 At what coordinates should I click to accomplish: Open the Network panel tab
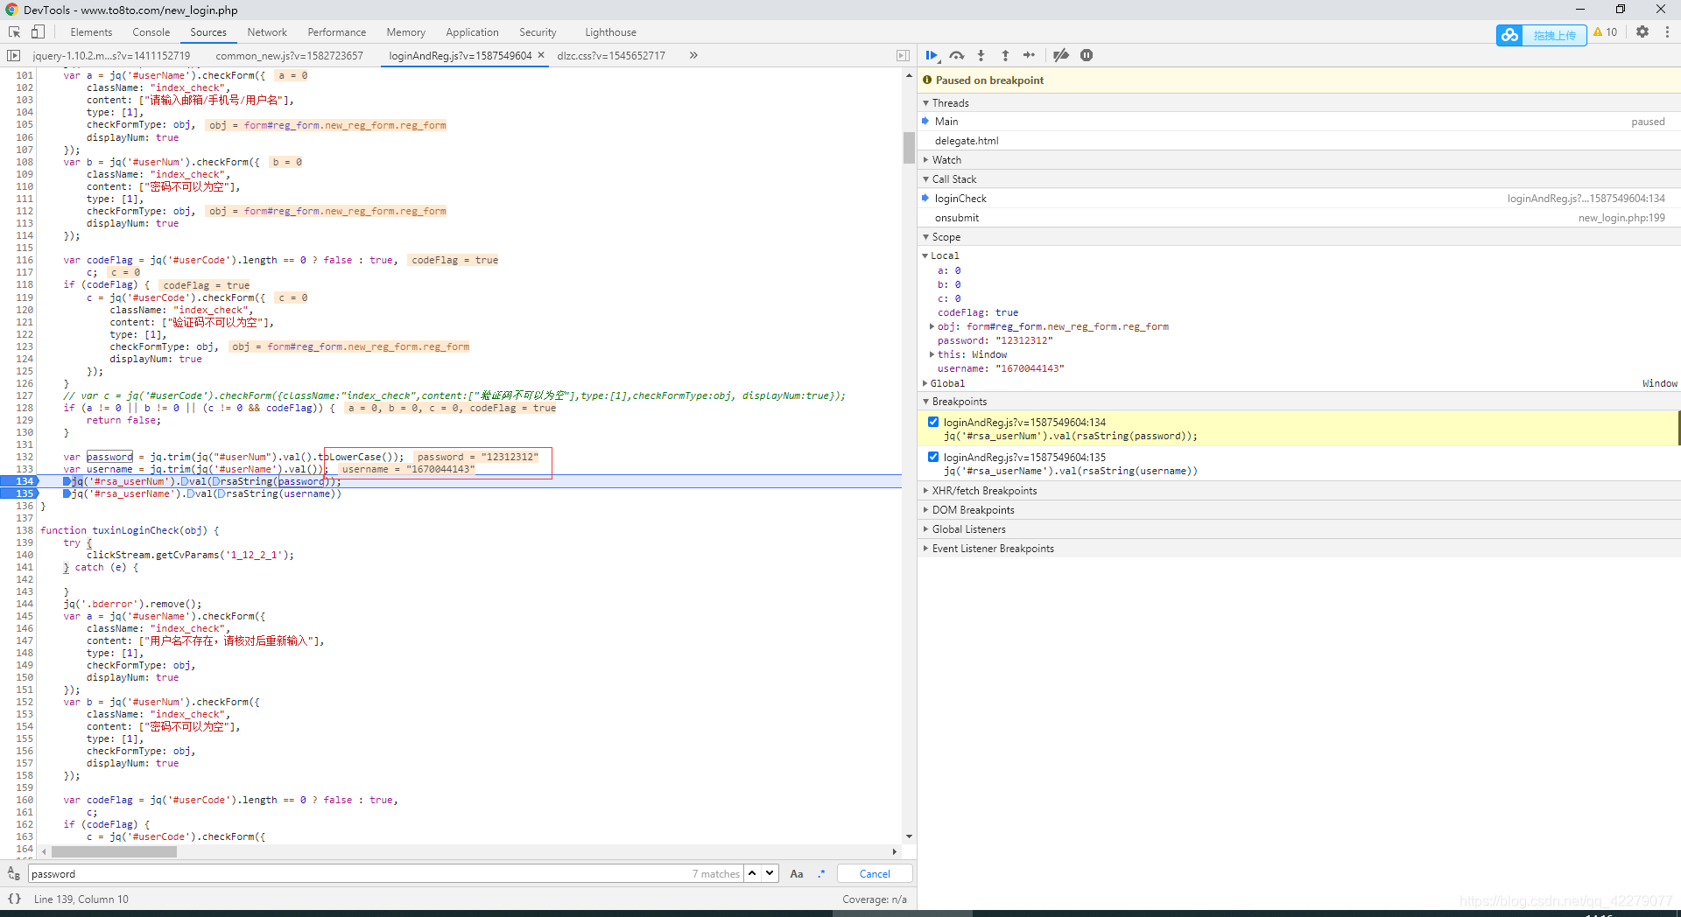coord(267,32)
